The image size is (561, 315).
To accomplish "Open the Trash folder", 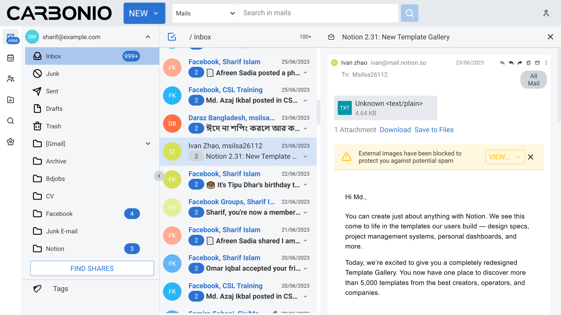I will click(92, 126).
